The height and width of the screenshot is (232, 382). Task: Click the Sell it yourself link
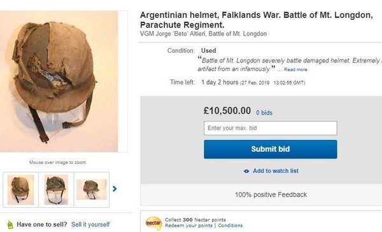pyautogui.click(x=90, y=224)
